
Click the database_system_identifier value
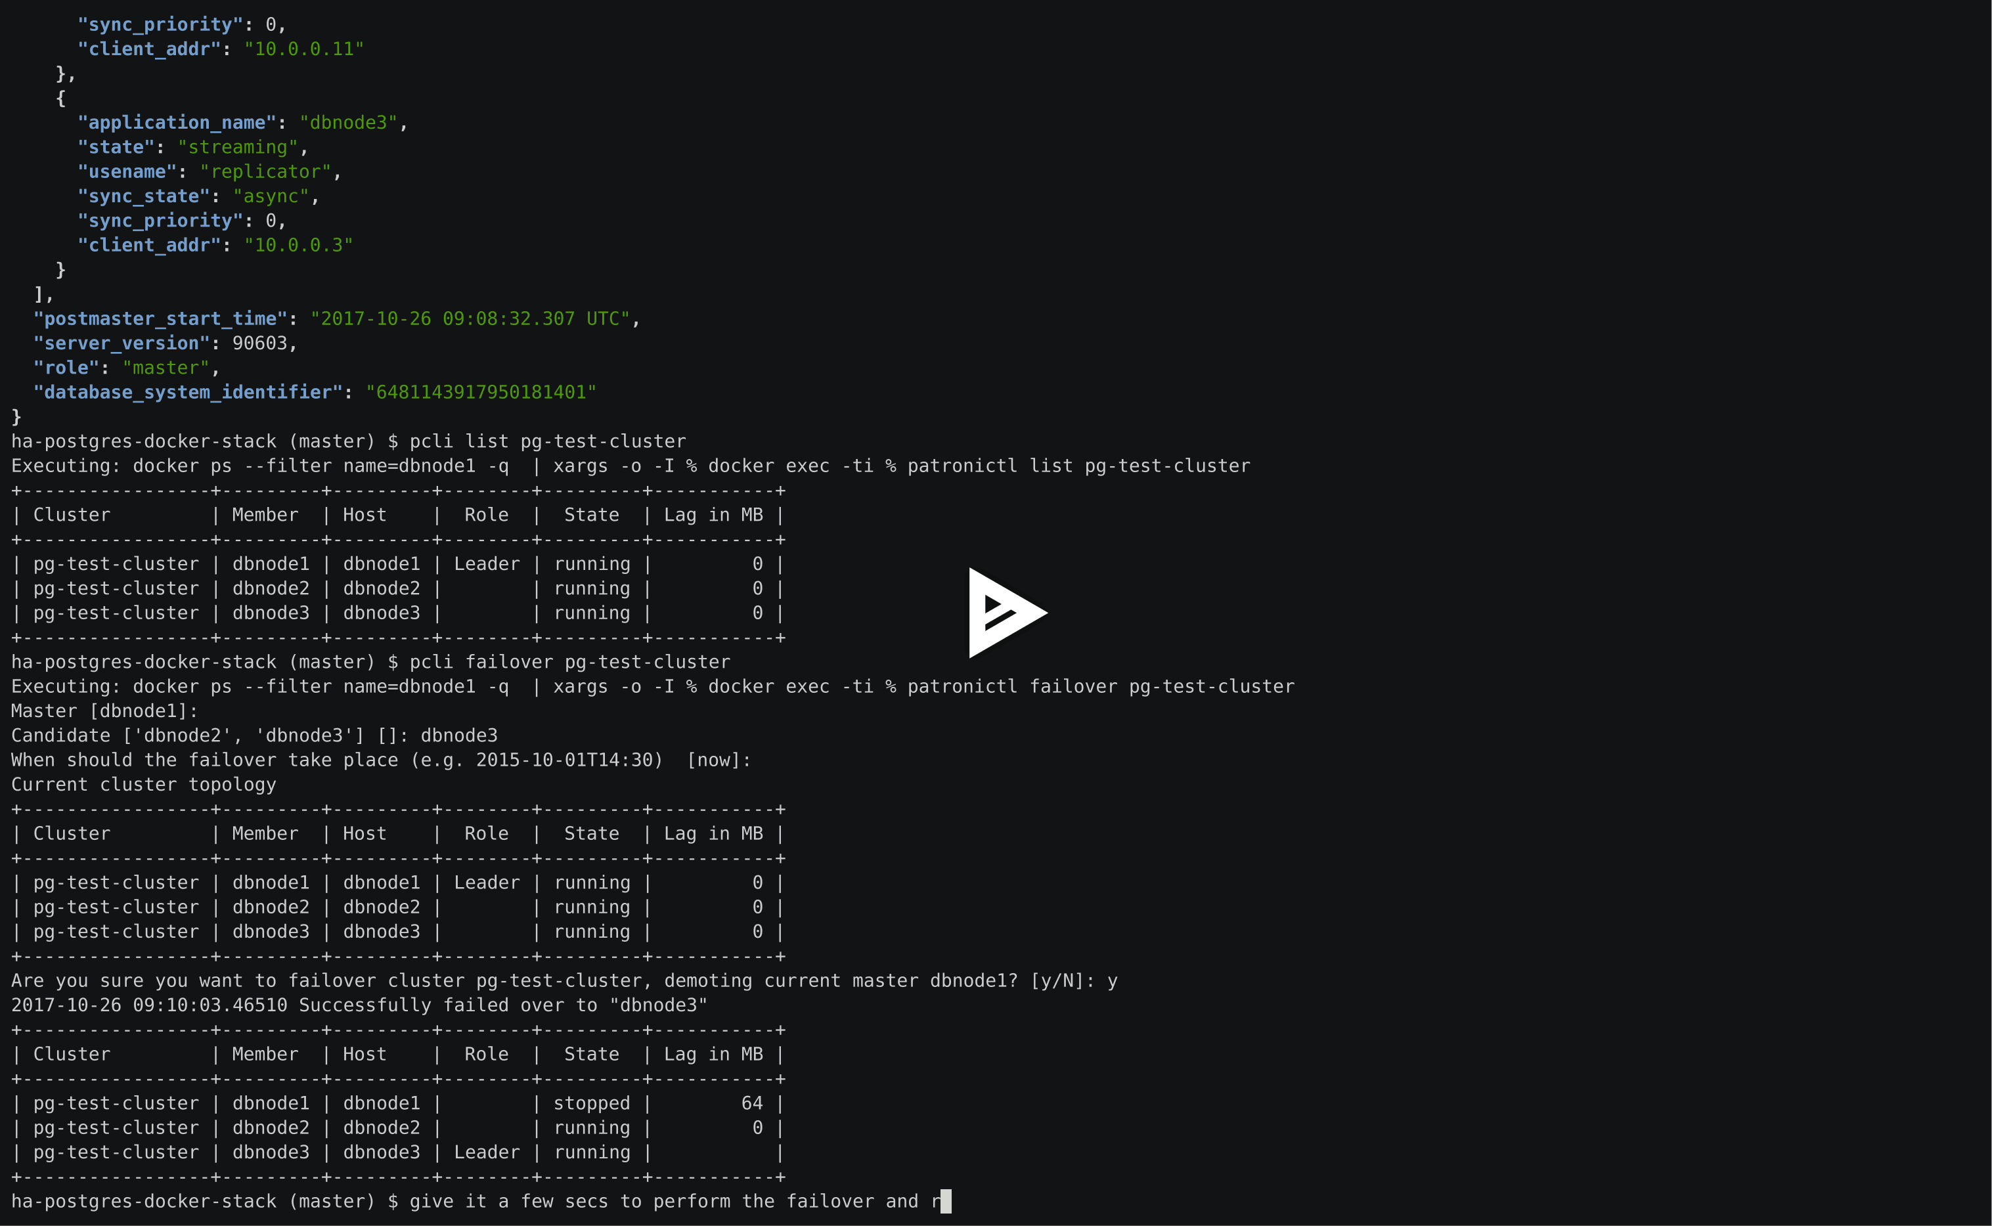coord(482,391)
